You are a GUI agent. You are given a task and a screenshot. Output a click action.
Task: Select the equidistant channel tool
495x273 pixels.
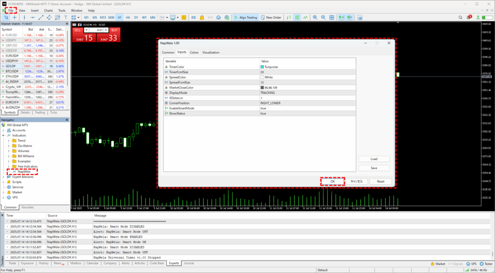(49, 18)
